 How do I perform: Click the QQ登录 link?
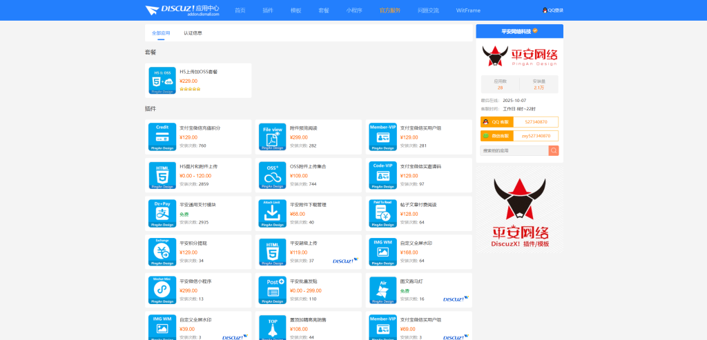[x=553, y=10]
